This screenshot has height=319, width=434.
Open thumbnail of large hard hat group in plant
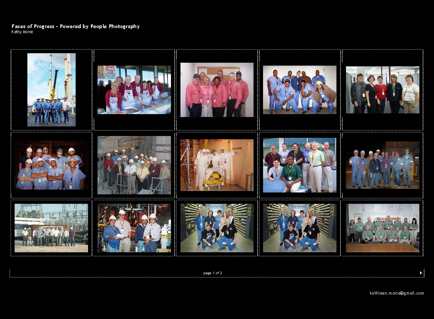pos(134,165)
